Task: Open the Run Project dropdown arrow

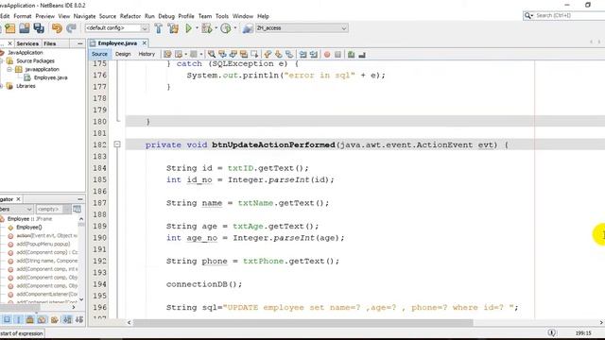Action: (x=197, y=28)
